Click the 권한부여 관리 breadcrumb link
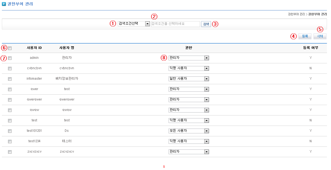Screen dimensions: 331x170 click(296, 14)
